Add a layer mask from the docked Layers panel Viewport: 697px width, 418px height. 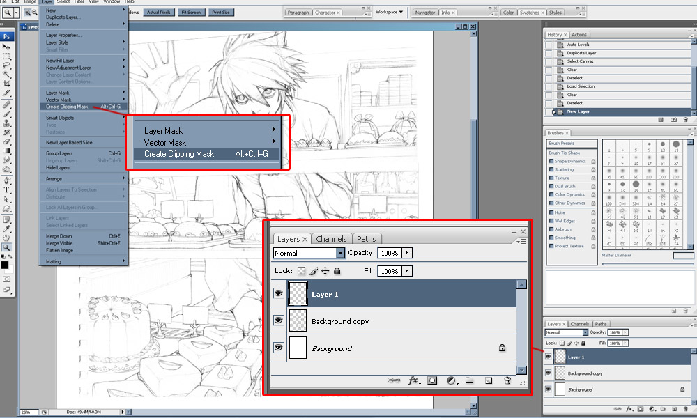pos(641,409)
